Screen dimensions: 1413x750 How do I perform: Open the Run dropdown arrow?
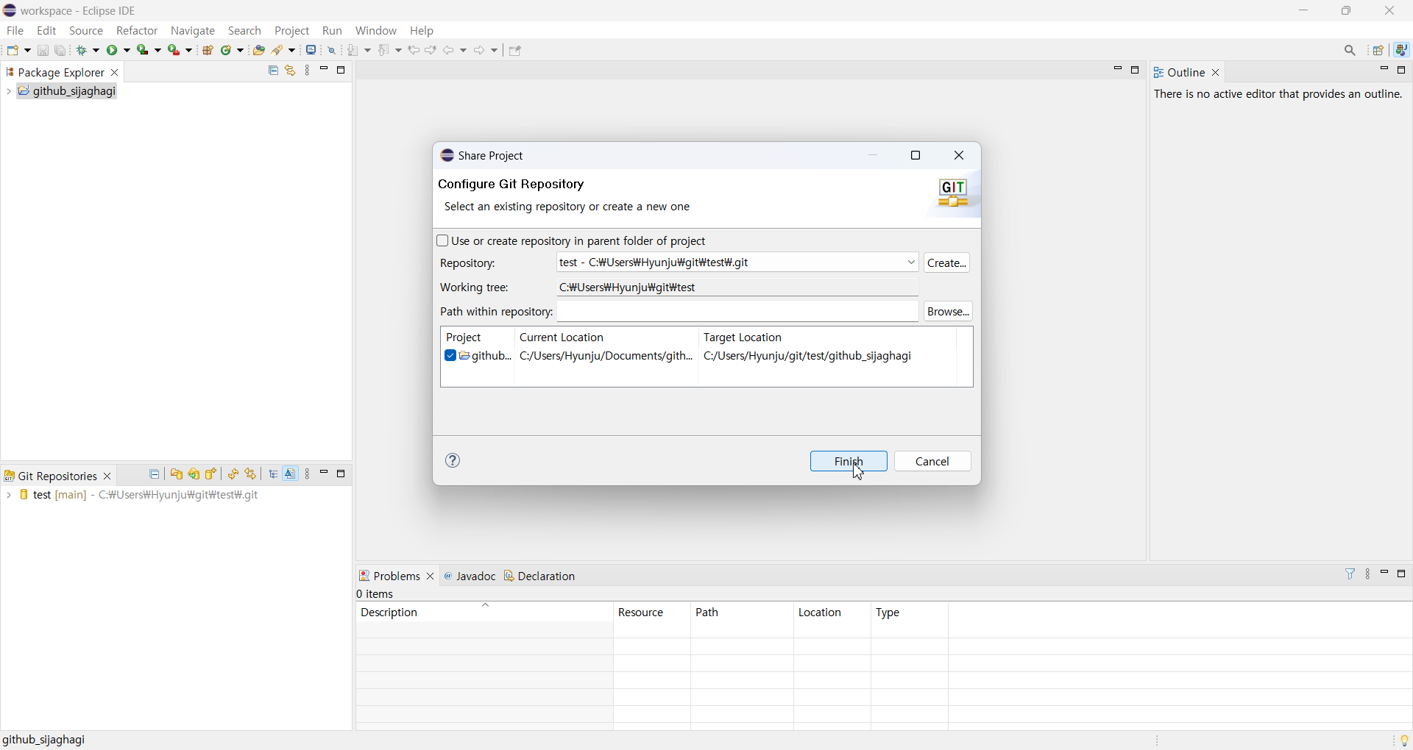click(127, 50)
